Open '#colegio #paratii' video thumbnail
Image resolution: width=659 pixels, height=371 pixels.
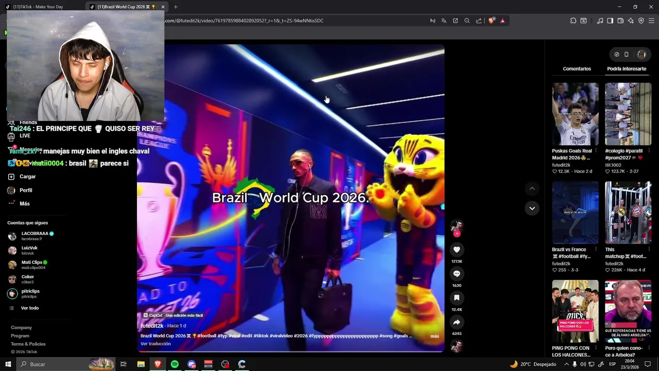(628, 114)
